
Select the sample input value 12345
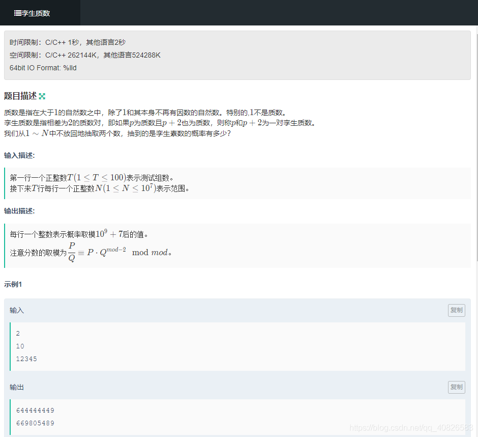click(26, 359)
